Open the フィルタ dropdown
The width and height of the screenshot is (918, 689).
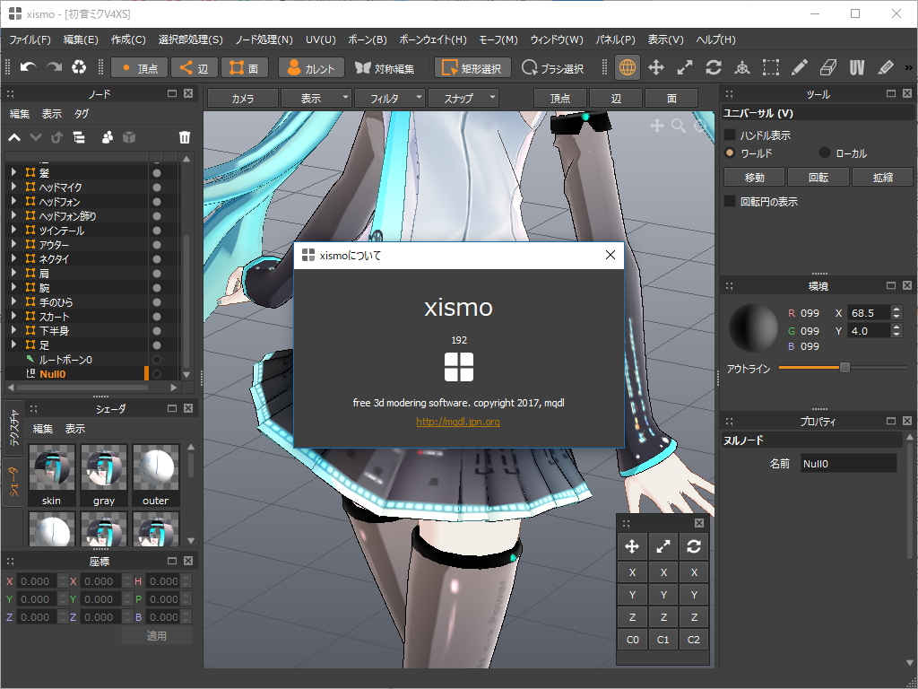pos(390,98)
